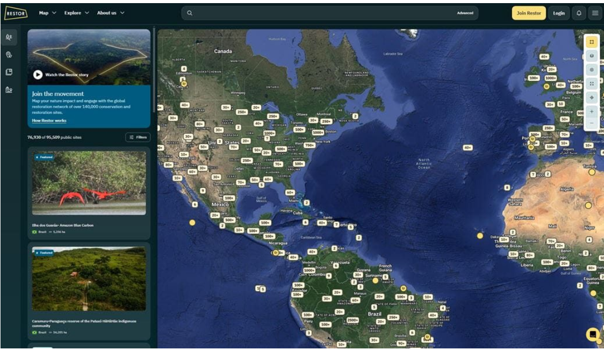Toggle the yellow site boundaries map button
Screen dimensions: 604x351
pyautogui.click(x=592, y=41)
